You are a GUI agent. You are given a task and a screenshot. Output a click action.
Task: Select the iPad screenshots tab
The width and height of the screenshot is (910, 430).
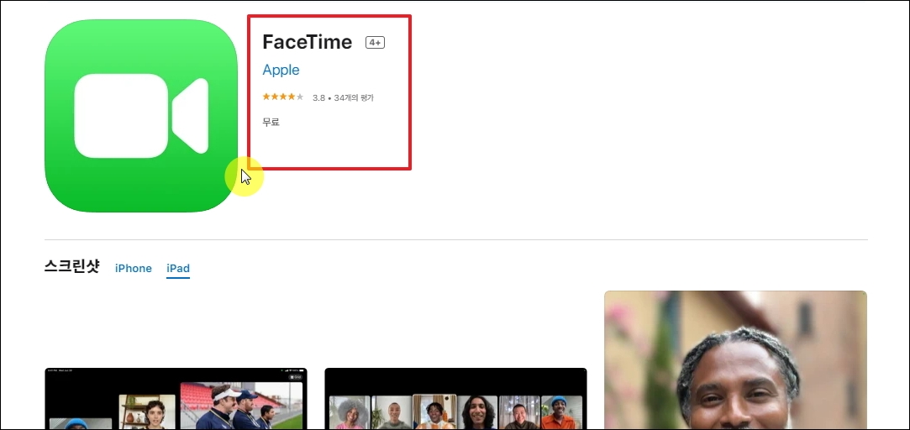click(x=178, y=268)
